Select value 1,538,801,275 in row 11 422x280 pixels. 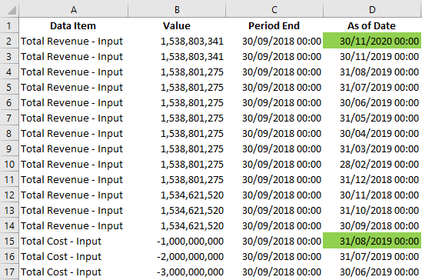point(177,179)
